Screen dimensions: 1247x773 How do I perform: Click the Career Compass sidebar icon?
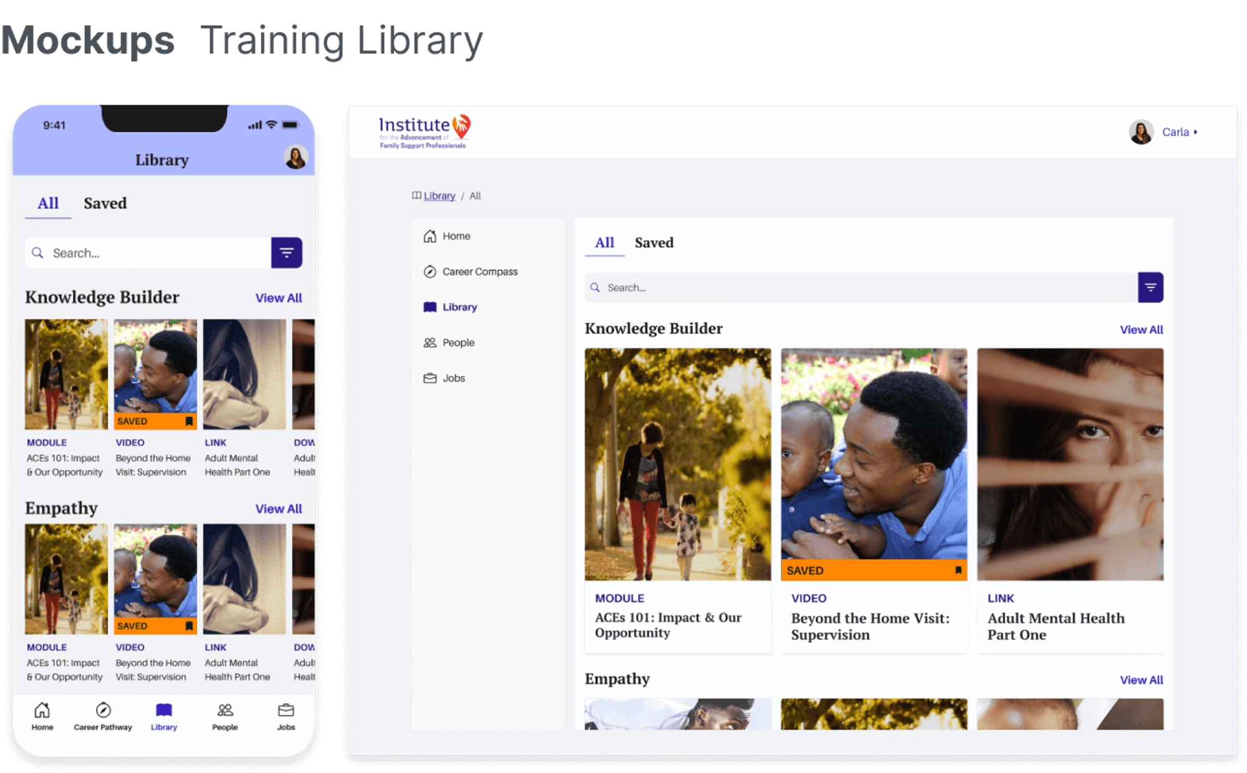tap(429, 272)
